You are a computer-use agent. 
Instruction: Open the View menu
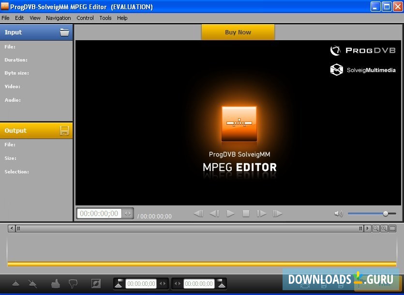click(35, 18)
